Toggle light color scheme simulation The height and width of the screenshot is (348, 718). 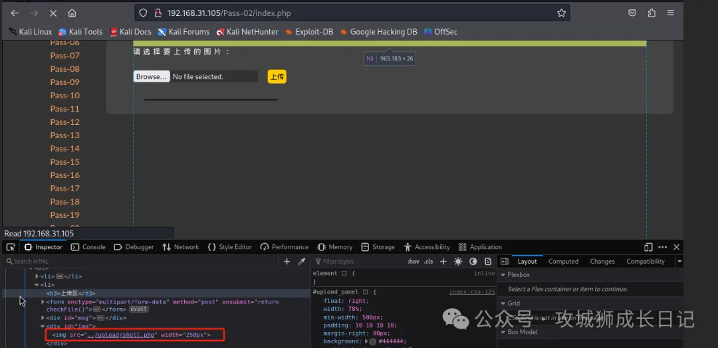click(459, 262)
